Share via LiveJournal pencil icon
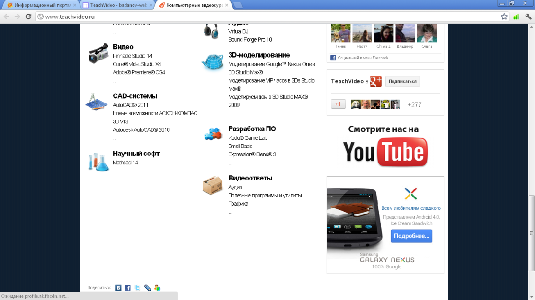Image resolution: width=535 pixels, height=300 pixels. 147,288
